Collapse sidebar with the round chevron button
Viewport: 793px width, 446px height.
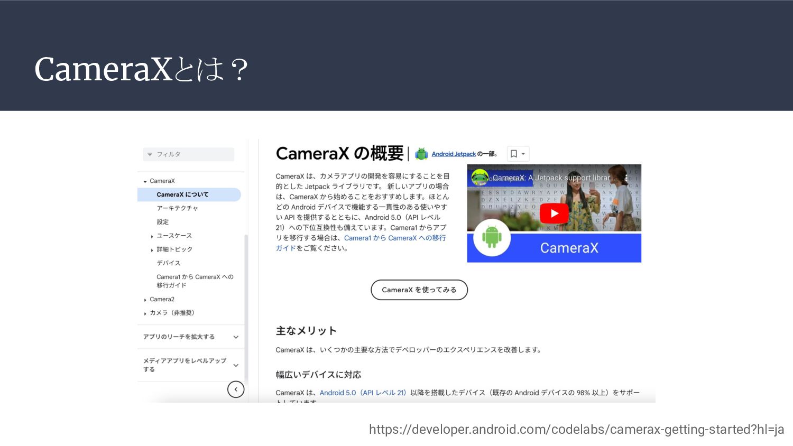click(x=236, y=389)
